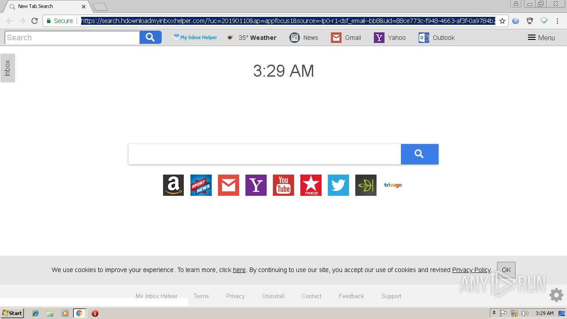Click the browser Reload button
567x319 pixels.
[x=35, y=21]
